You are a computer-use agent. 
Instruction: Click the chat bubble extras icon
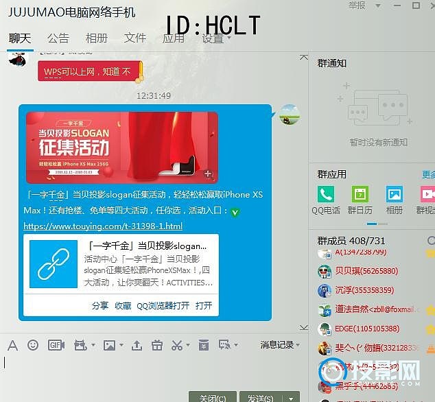tap(224, 345)
